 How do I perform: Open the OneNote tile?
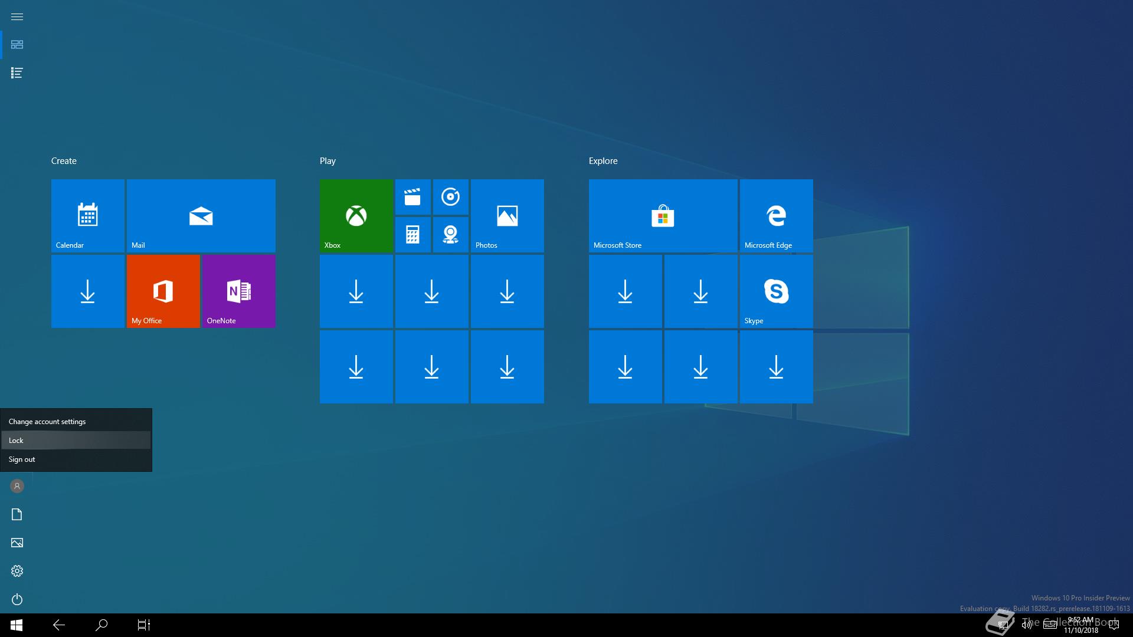(239, 291)
